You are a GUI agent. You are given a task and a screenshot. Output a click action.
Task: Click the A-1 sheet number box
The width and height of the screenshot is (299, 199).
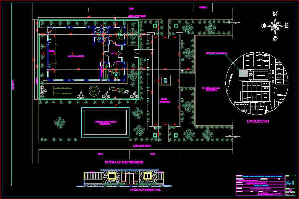[x=290, y=183]
